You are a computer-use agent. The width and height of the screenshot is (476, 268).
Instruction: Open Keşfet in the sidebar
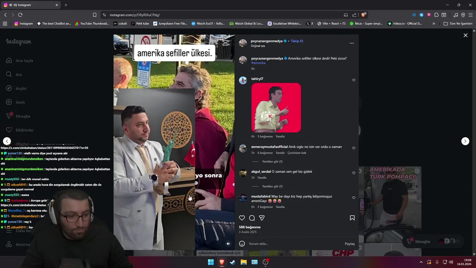16,88
